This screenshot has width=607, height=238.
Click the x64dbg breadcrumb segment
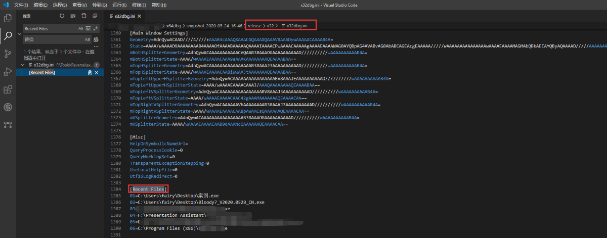[175, 25]
